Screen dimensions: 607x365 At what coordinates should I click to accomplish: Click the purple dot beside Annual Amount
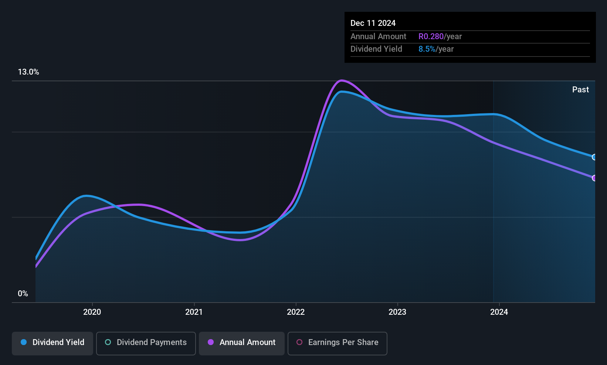point(211,342)
